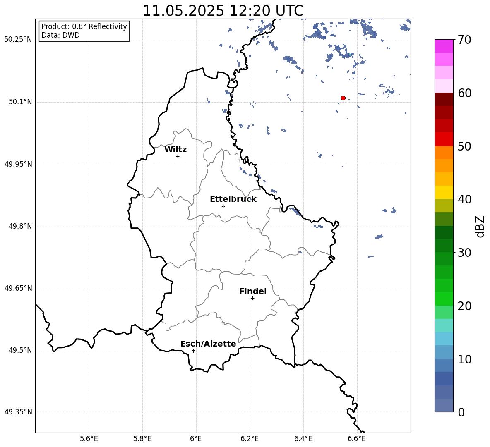Click the latitude label 50.1°N
Screen dimensions: 490x447
click(x=20, y=102)
